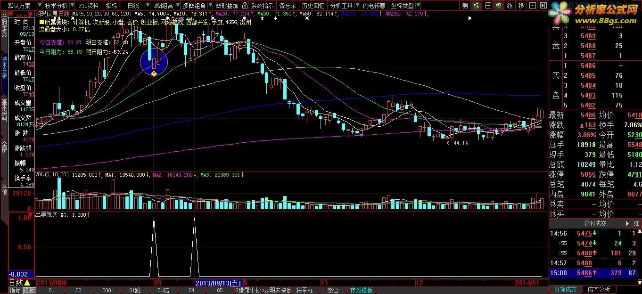Viewport: 642px width, 294px height.
Task: Click the yellow diamond marker under candlestick
Action: click(154, 74)
